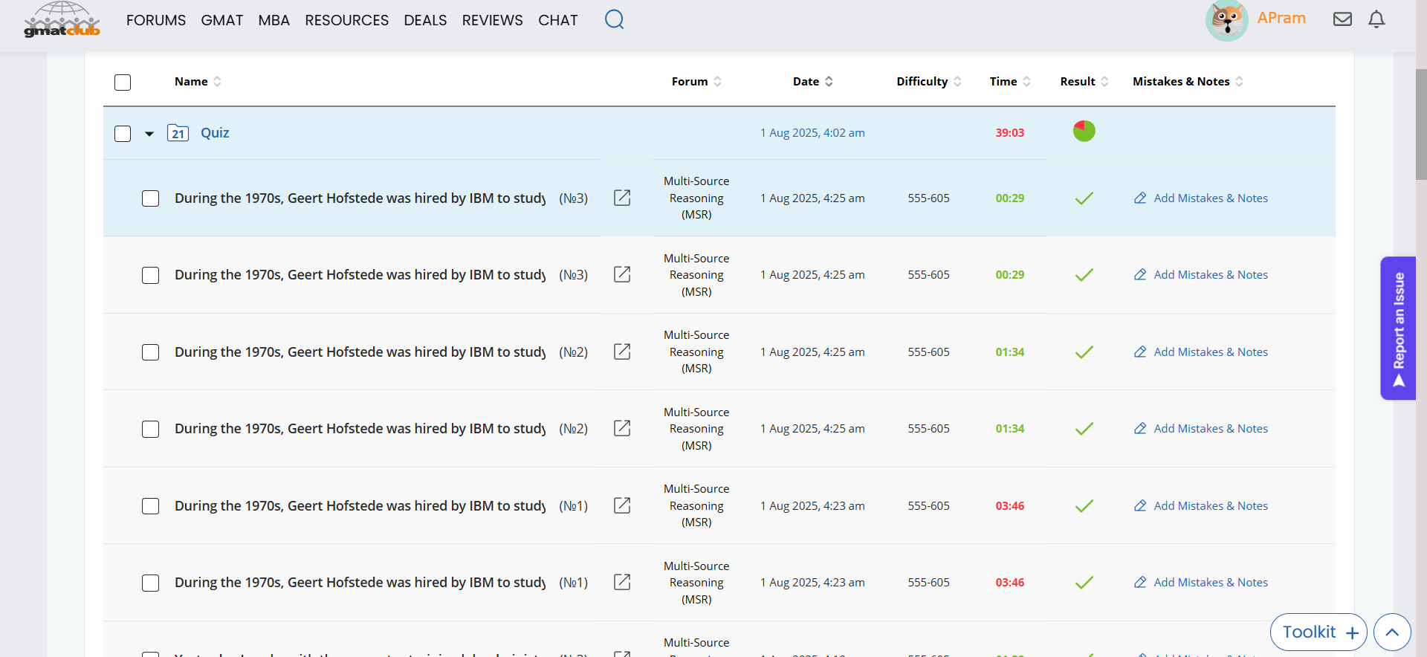Collapse the Quiz group arrow
Viewport: 1427px width, 657px height.
click(x=149, y=134)
